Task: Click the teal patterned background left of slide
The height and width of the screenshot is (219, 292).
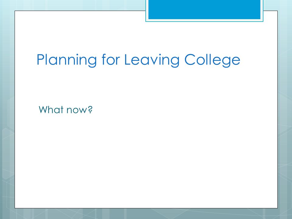Action: [x=7, y=112]
